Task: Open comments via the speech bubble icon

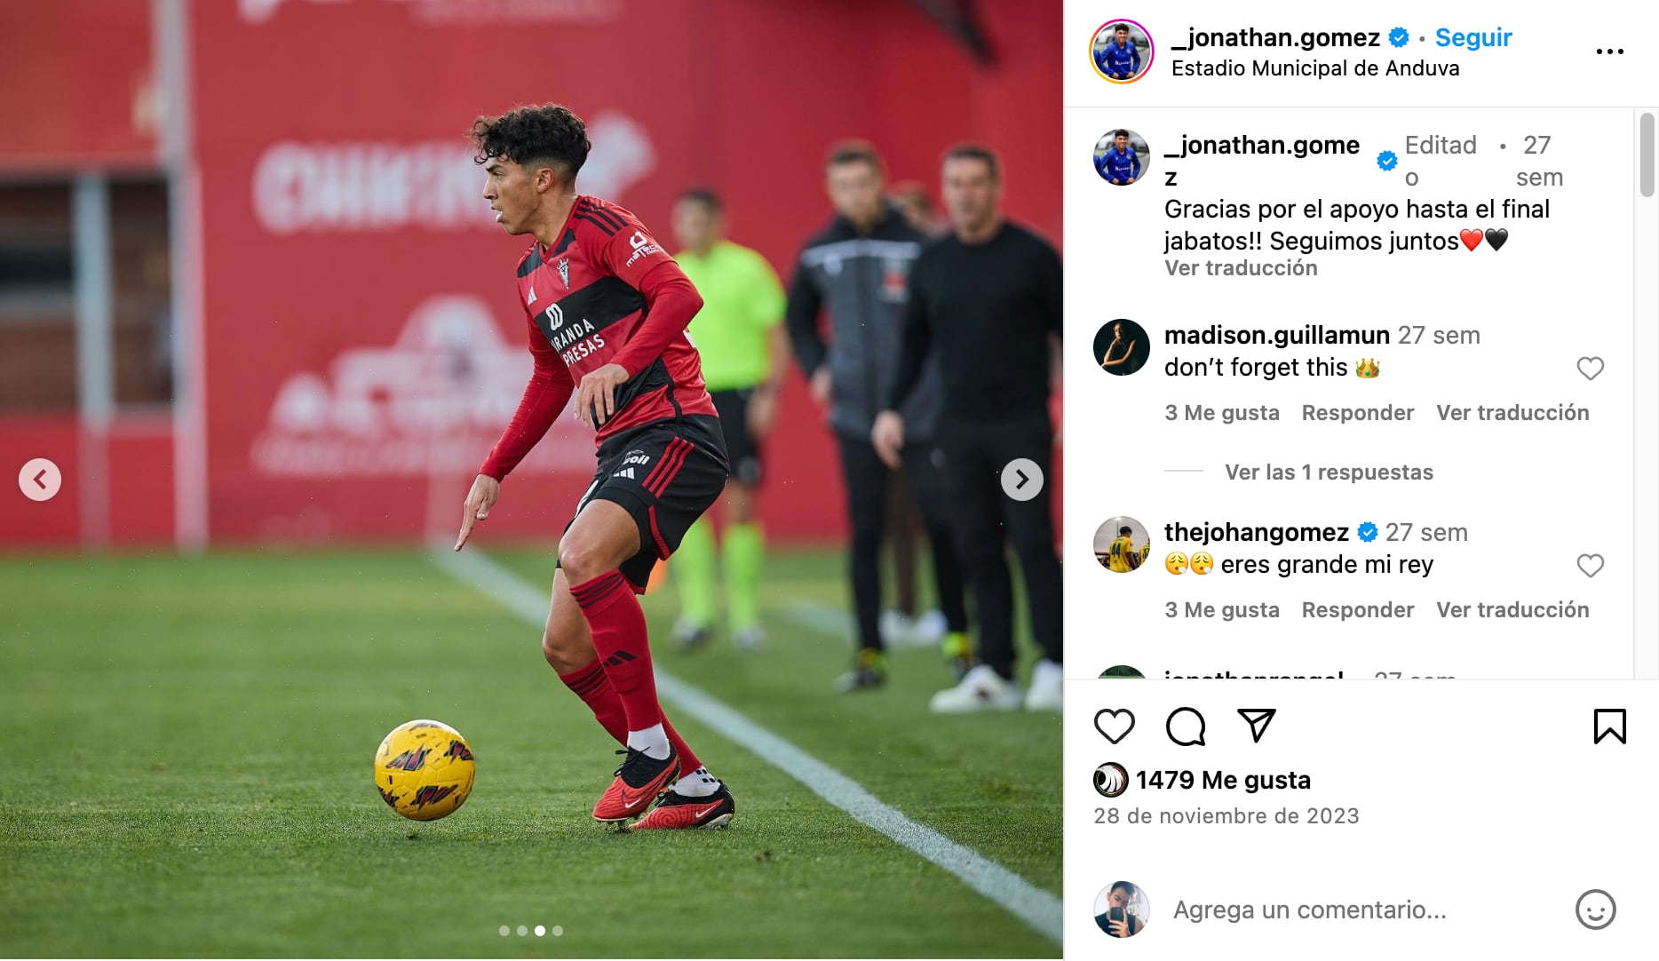Action: pos(1186,727)
